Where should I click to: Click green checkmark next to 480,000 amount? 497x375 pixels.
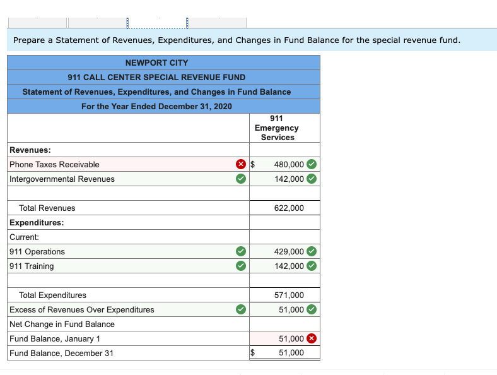pyautogui.click(x=312, y=164)
